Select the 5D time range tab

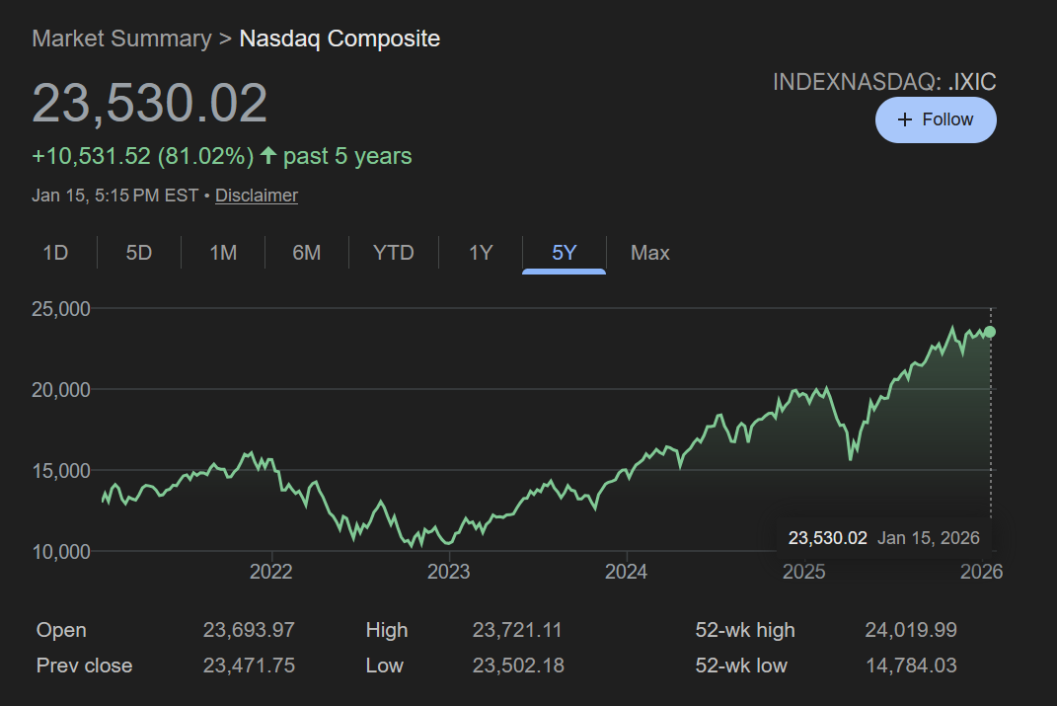tap(139, 253)
